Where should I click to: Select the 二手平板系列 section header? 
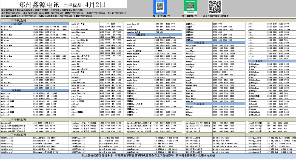[x=17, y=120]
